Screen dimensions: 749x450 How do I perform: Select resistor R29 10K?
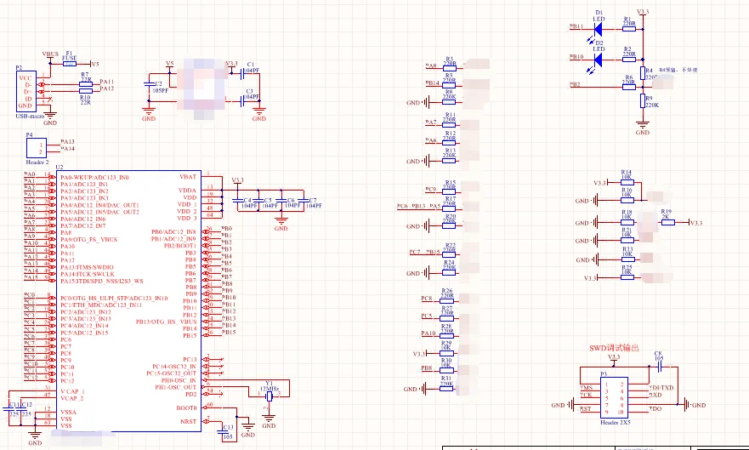pyautogui.click(x=446, y=353)
